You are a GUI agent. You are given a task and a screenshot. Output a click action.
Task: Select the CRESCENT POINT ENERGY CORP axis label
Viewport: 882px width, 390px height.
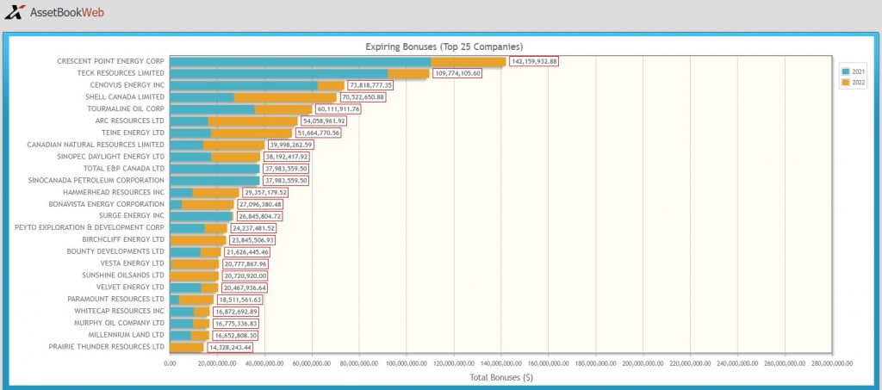111,60
